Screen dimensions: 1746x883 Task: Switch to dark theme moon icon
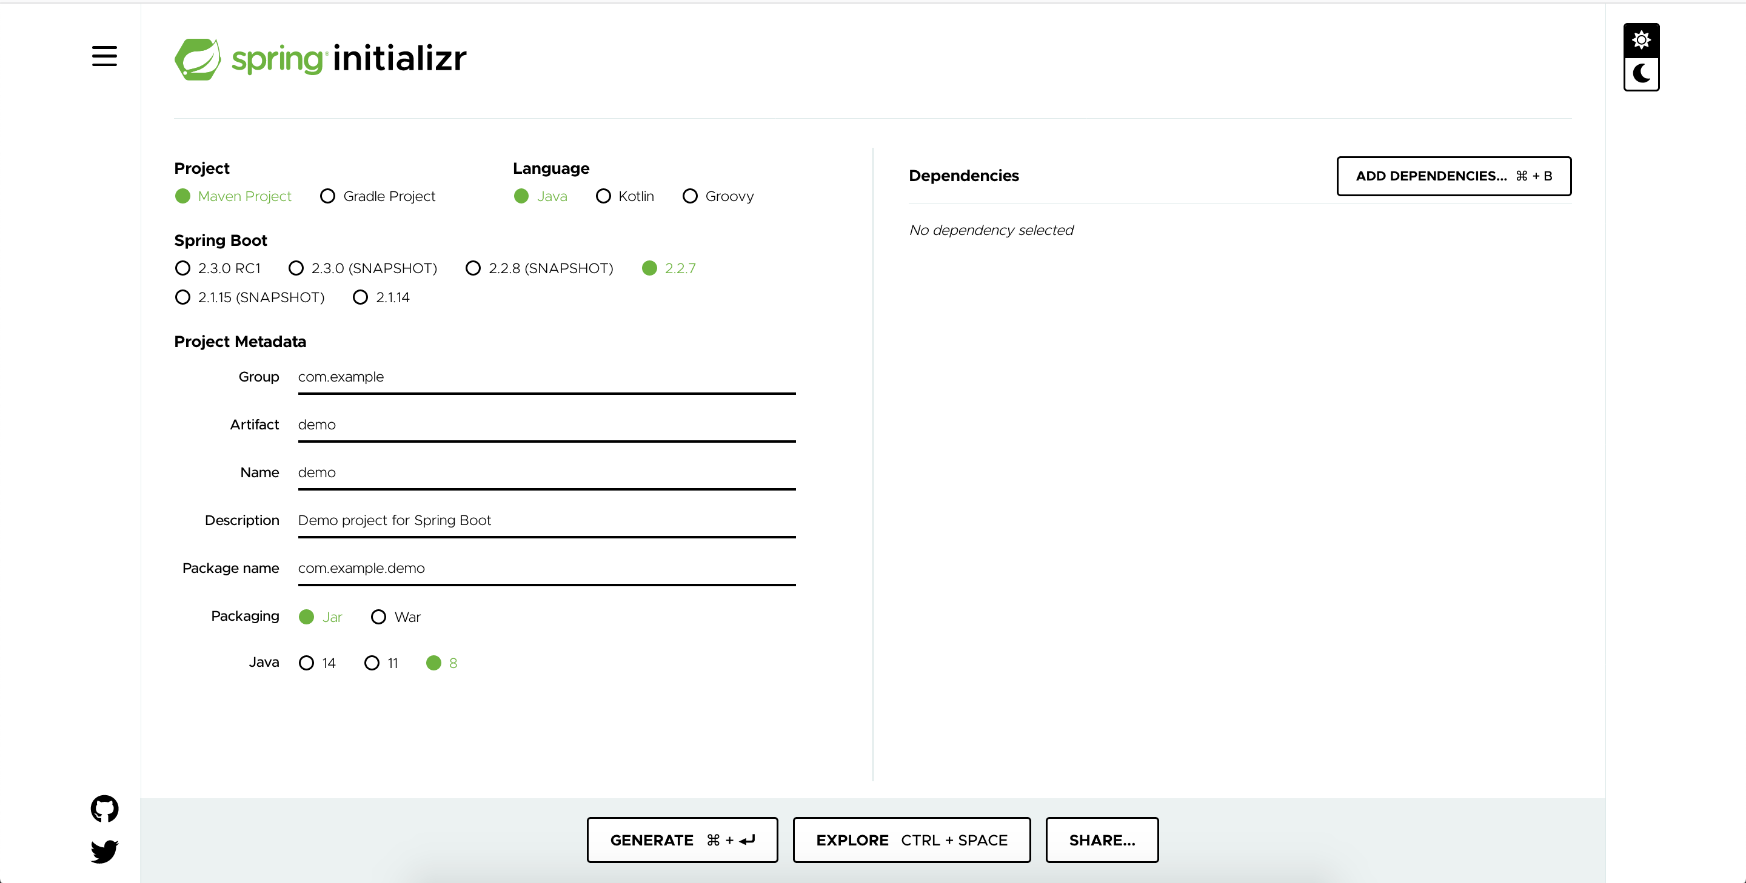pyautogui.click(x=1641, y=74)
